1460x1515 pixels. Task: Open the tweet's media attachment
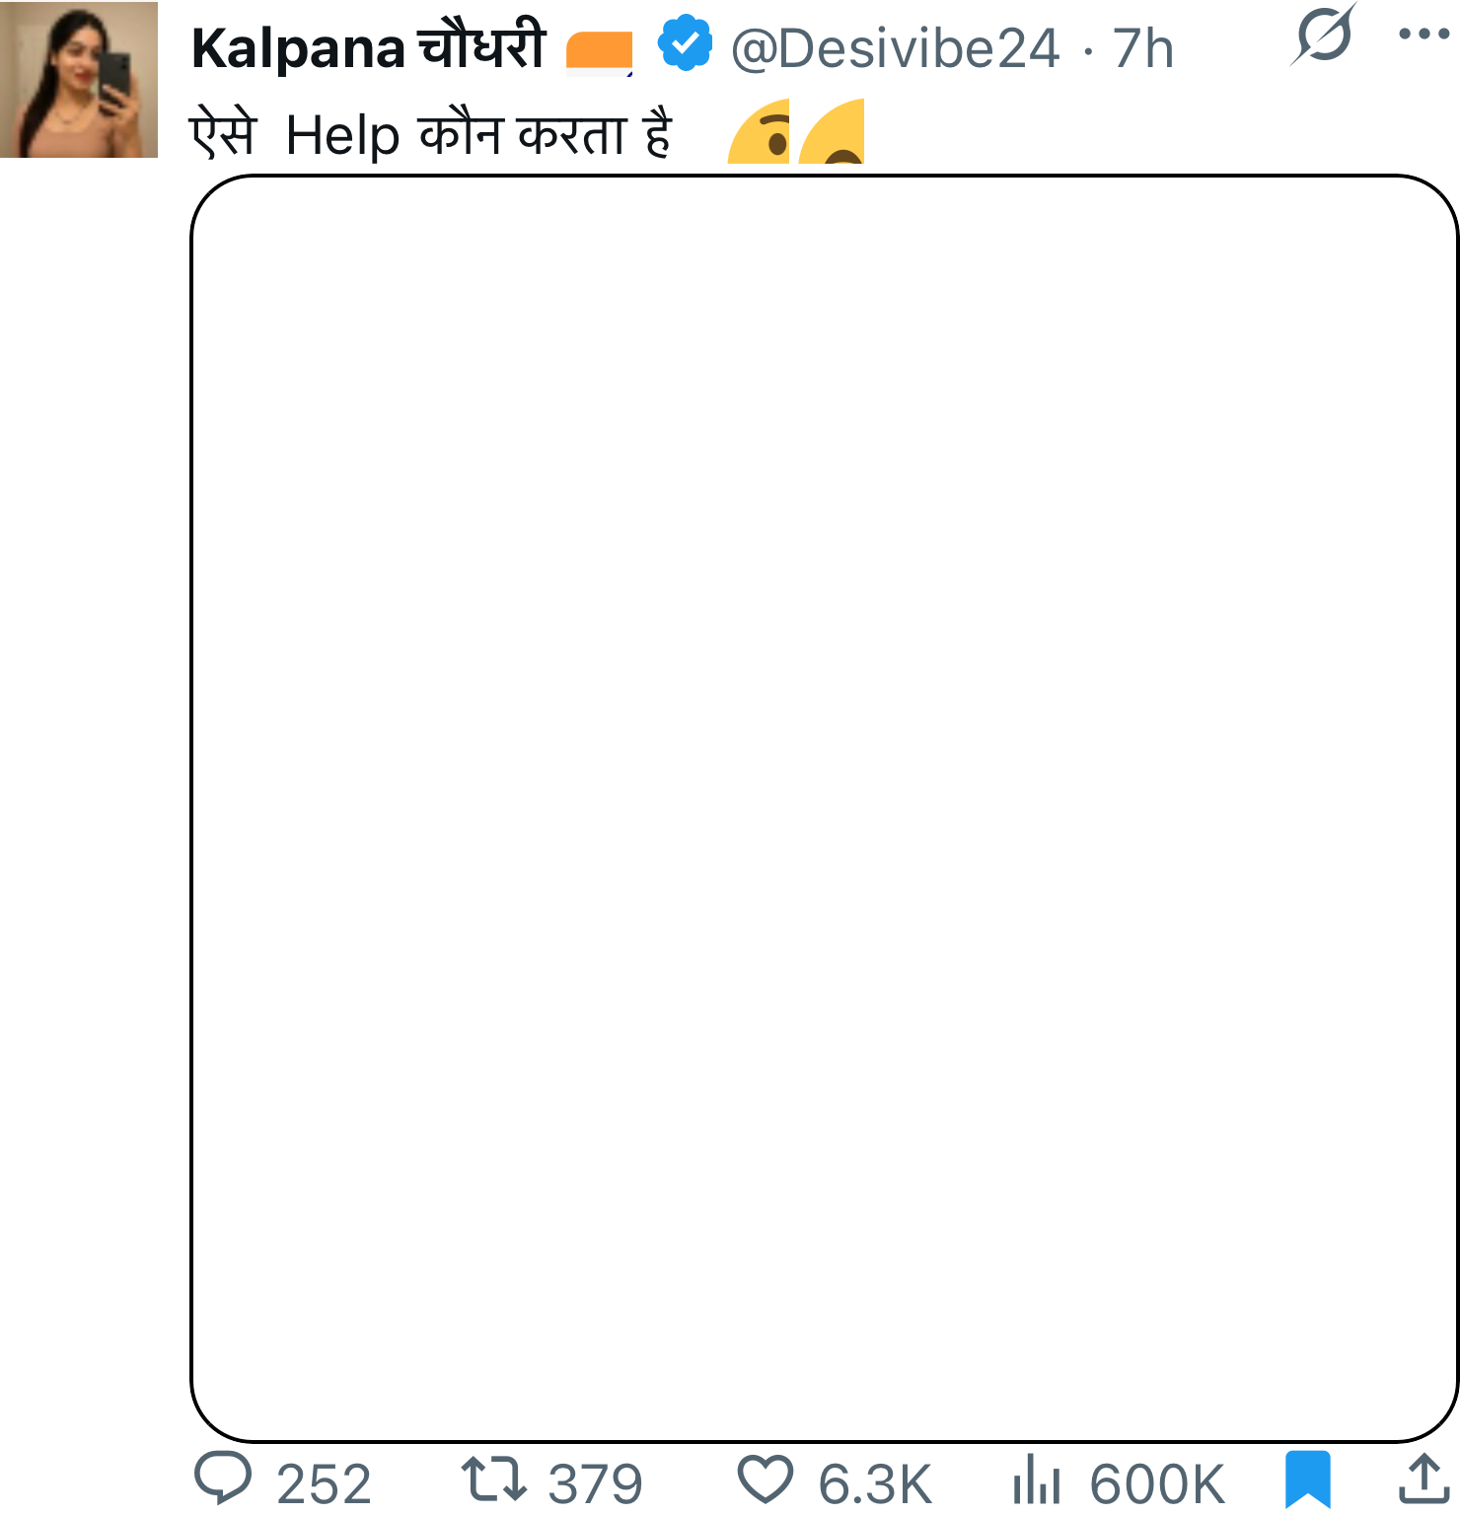[x=824, y=808]
